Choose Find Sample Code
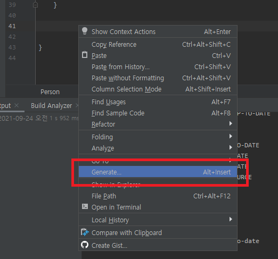 (x=158, y=113)
